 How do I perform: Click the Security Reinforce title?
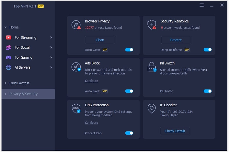pos(175,21)
